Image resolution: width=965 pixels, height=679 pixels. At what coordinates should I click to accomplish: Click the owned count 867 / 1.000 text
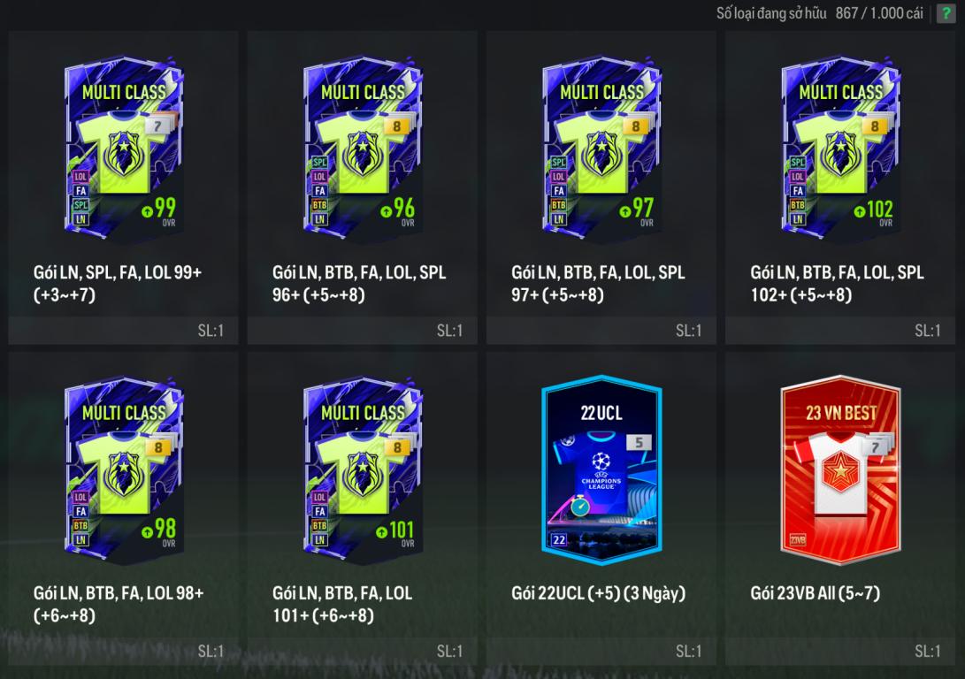point(879,13)
